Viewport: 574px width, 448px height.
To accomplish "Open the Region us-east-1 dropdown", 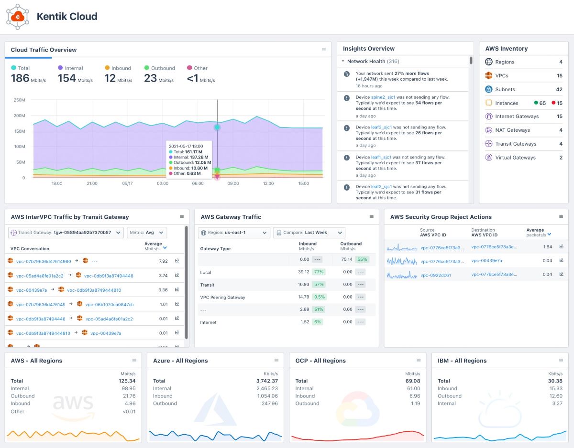I will coord(234,233).
